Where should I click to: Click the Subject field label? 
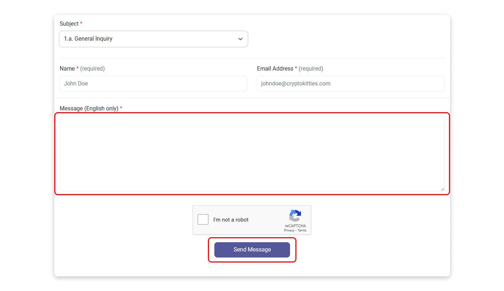coord(69,24)
